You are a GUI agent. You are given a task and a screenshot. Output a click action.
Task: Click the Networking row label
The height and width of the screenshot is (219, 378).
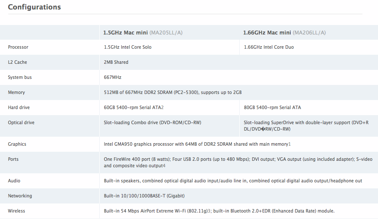(x=20, y=196)
